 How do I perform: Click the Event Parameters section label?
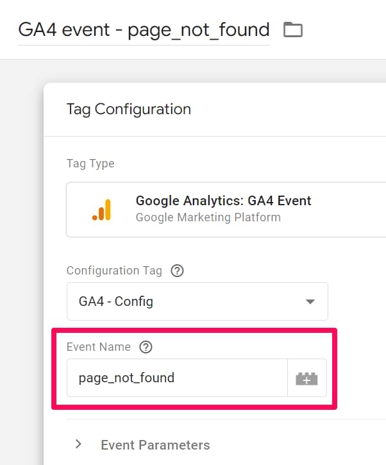[x=155, y=445]
